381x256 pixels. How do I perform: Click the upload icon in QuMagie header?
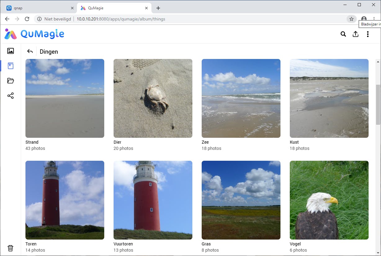point(356,34)
